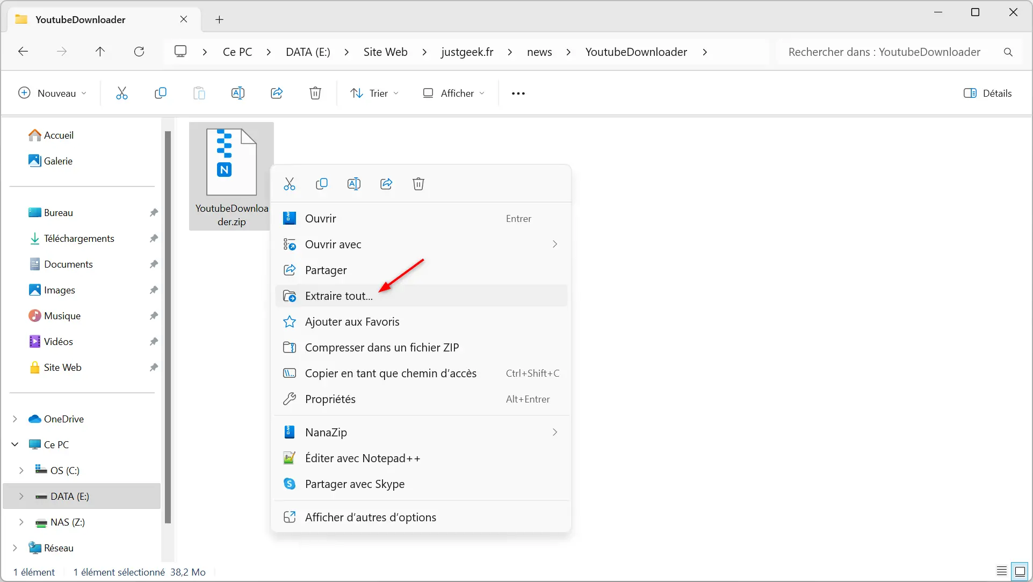Click justgeek.fr in the address breadcrumb

point(467,52)
